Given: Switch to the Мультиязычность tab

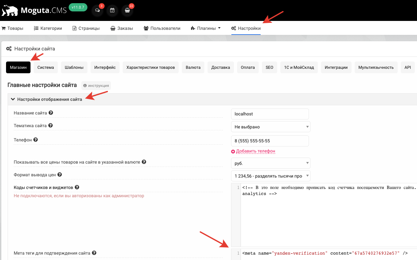Looking at the screenshot, I should coord(376,67).
